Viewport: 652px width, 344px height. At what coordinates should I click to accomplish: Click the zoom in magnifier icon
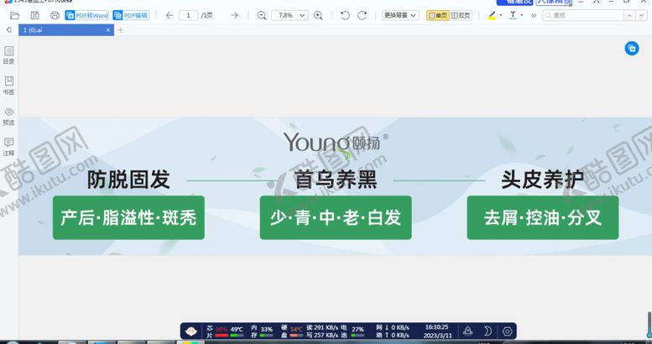[318, 15]
